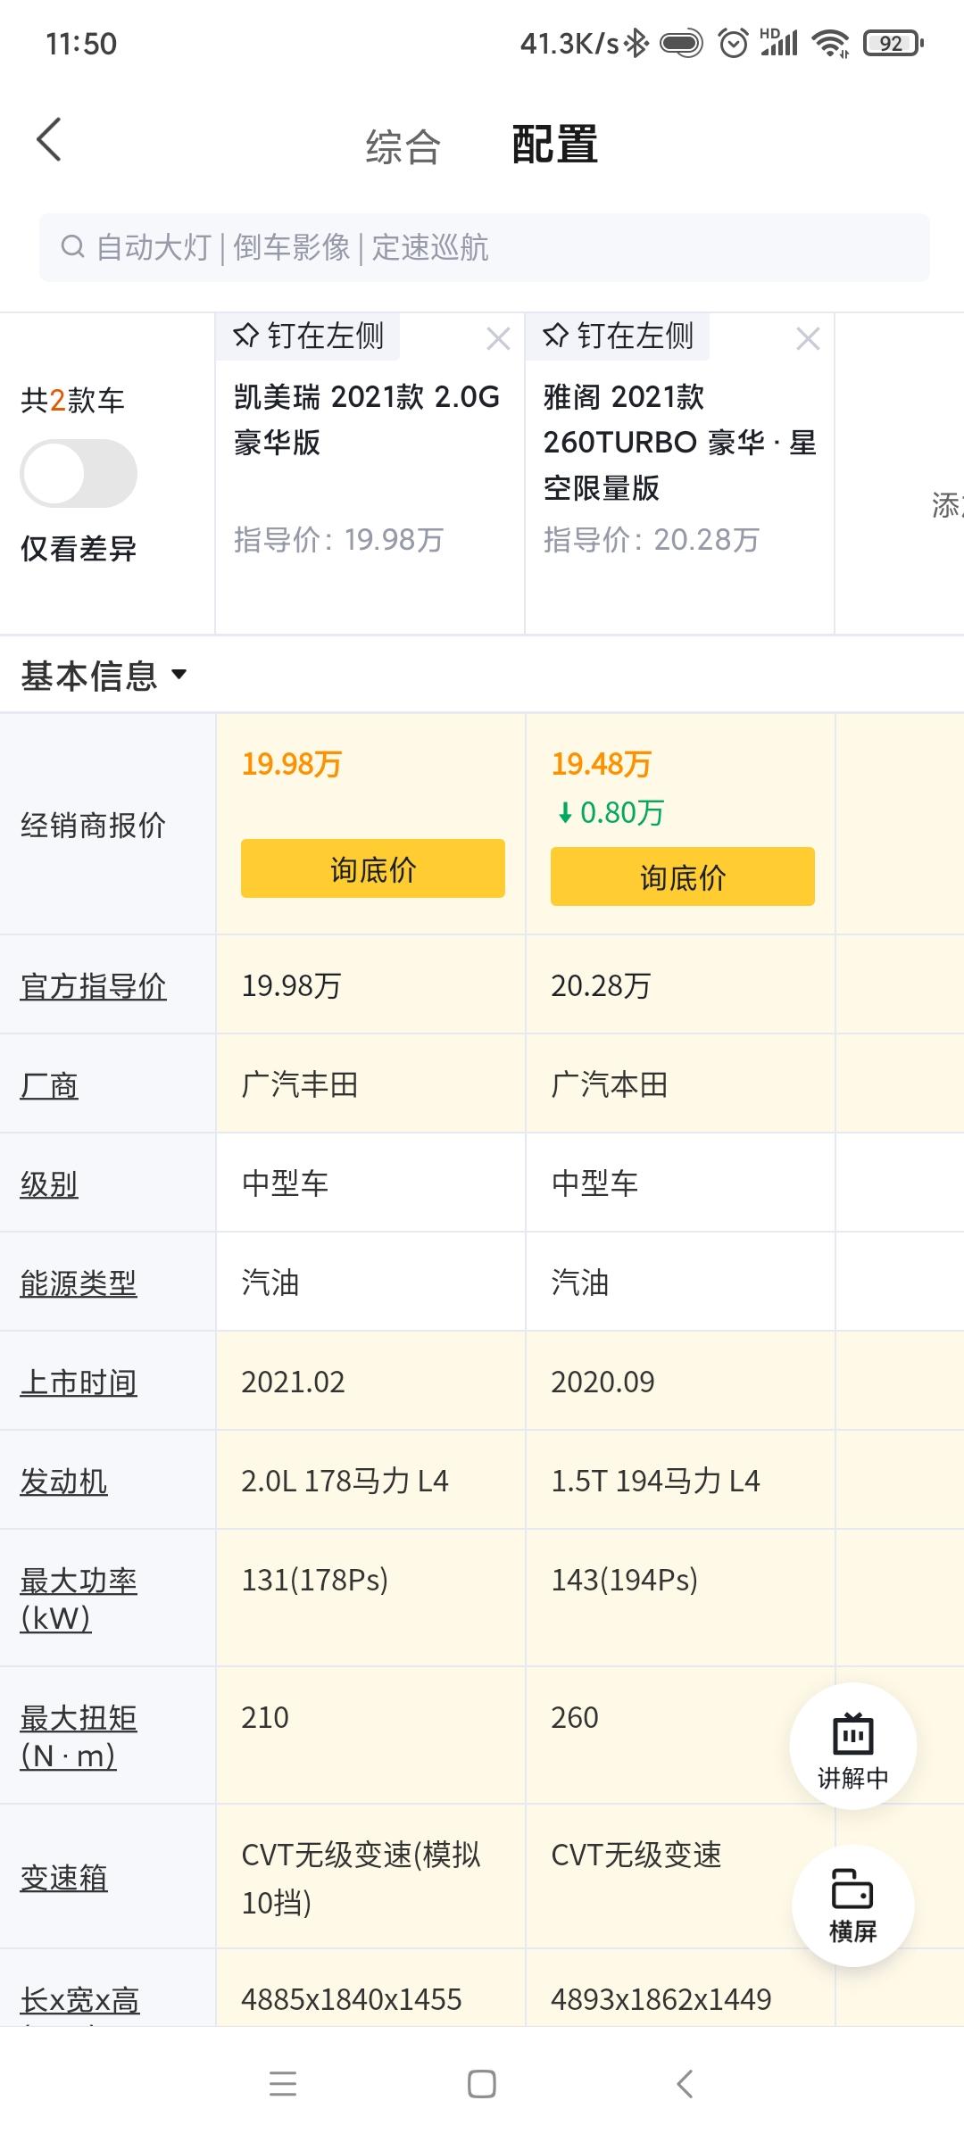Tap the Android home button
The image size is (964, 2142).
(x=482, y=2084)
